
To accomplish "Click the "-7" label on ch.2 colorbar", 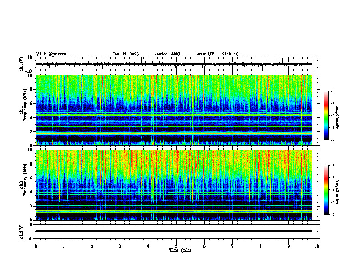I will (x=332, y=214).
